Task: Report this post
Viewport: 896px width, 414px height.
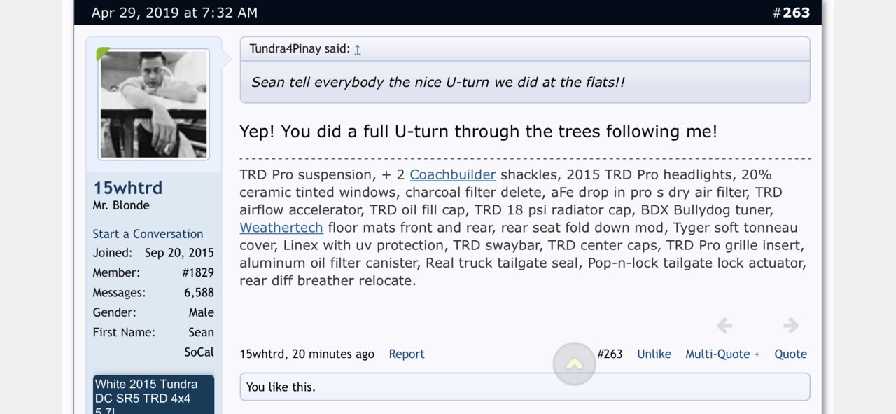Action: click(x=407, y=354)
